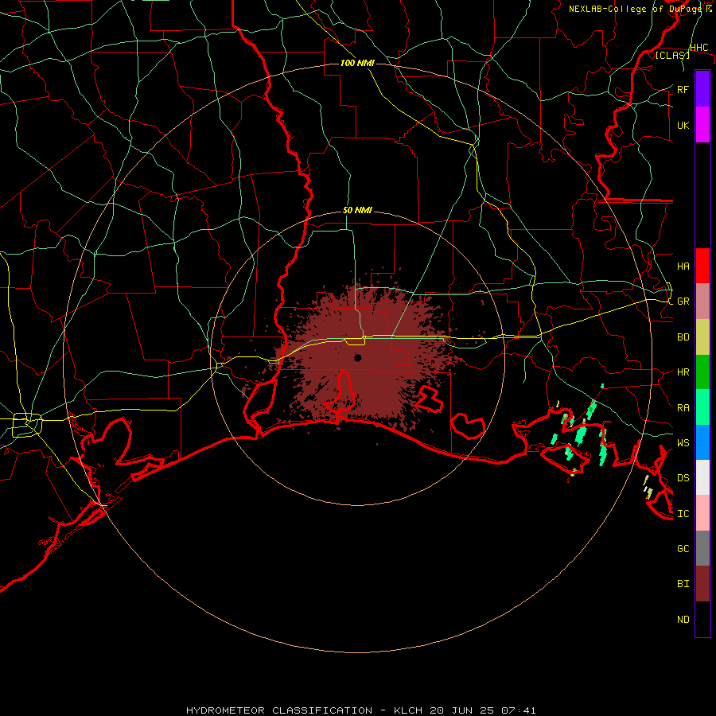Click the 'GR' legend label

(x=683, y=302)
